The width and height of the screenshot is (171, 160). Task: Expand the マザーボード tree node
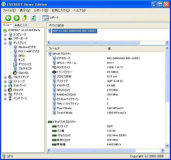tap(5, 39)
